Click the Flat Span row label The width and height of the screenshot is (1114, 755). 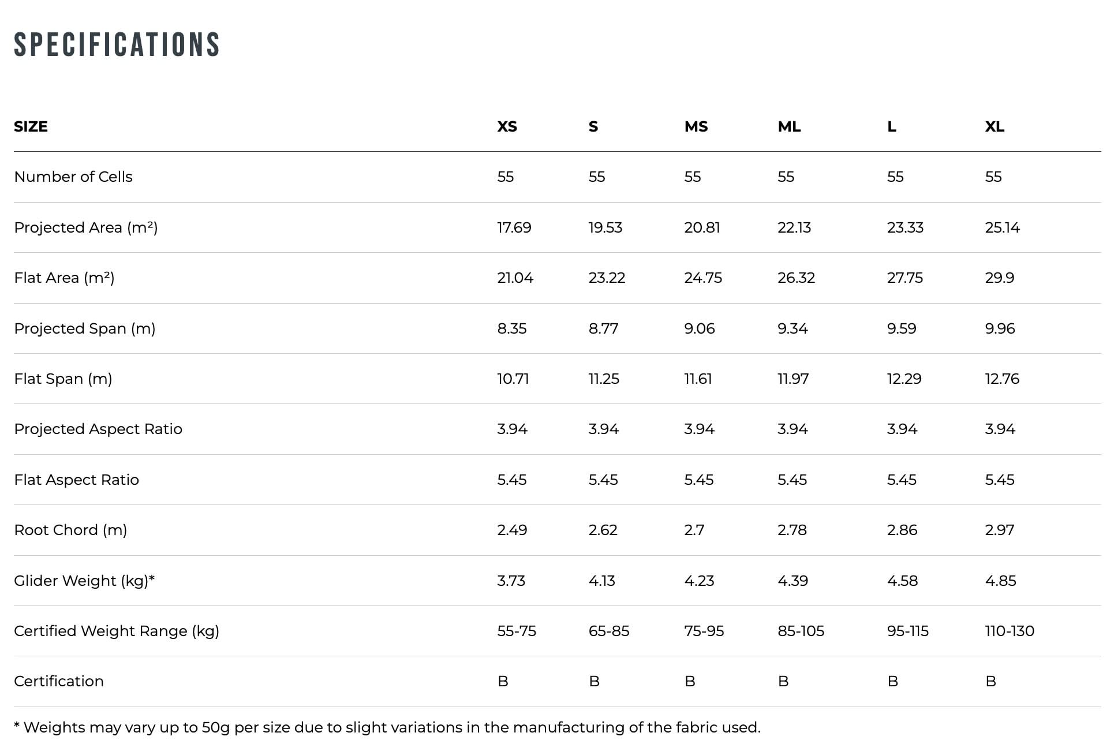[x=63, y=379]
